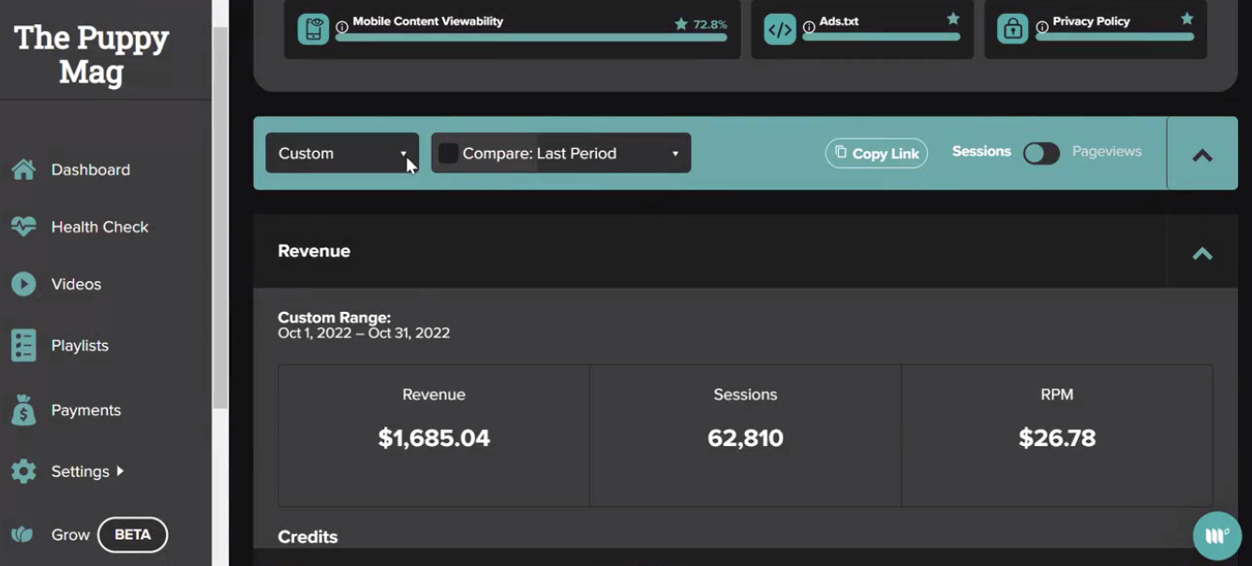Open the Mediavine chat bubble icon
1252x566 pixels.
click(x=1216, y=535)
